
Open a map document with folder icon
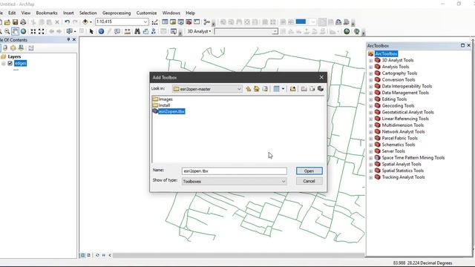pyautogui.click(x=7, y=22)
